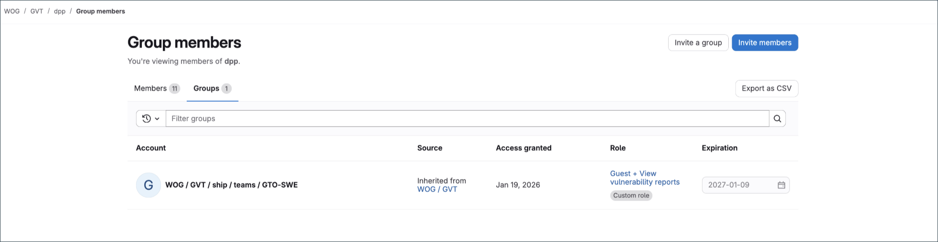Click the Access granted column header
This screenshot has height=242, width=938.
523,148
